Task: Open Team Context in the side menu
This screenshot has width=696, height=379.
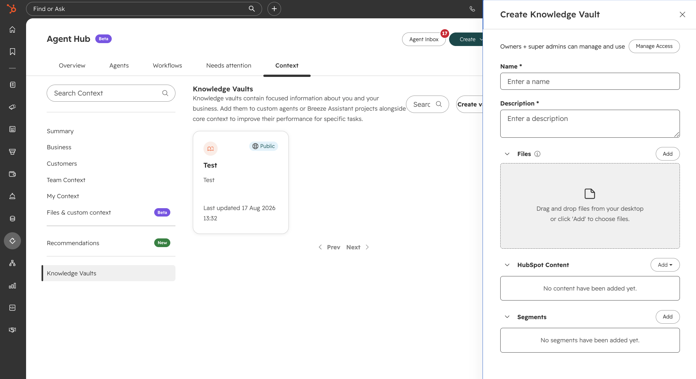Action: click(x=66, y=180)
